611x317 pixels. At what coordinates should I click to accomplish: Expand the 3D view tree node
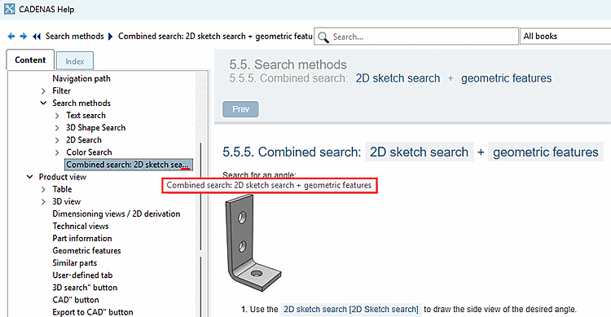(x=43, y=201)
